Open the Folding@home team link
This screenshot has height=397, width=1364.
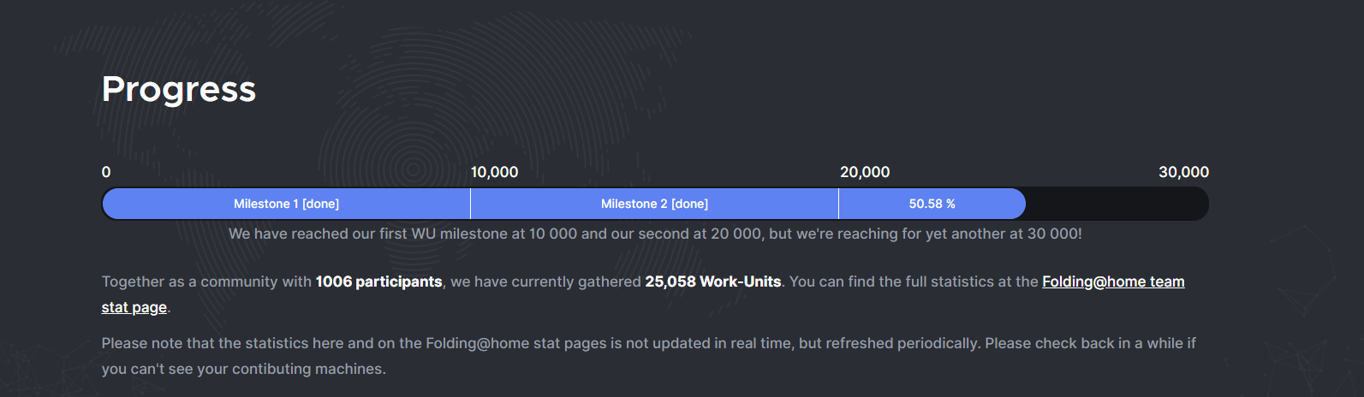pos(1112,281)
